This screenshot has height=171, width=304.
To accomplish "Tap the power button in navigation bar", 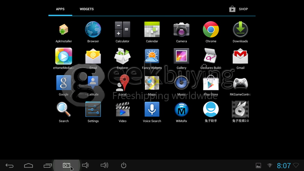I will tap(123, 165).
